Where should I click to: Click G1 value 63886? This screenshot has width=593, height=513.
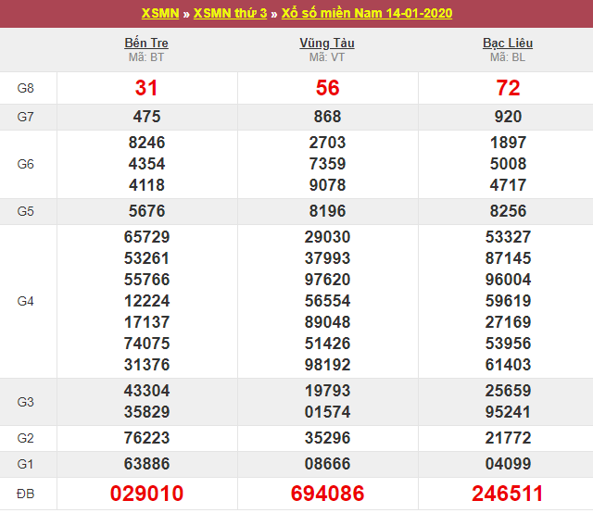point(146,464)
